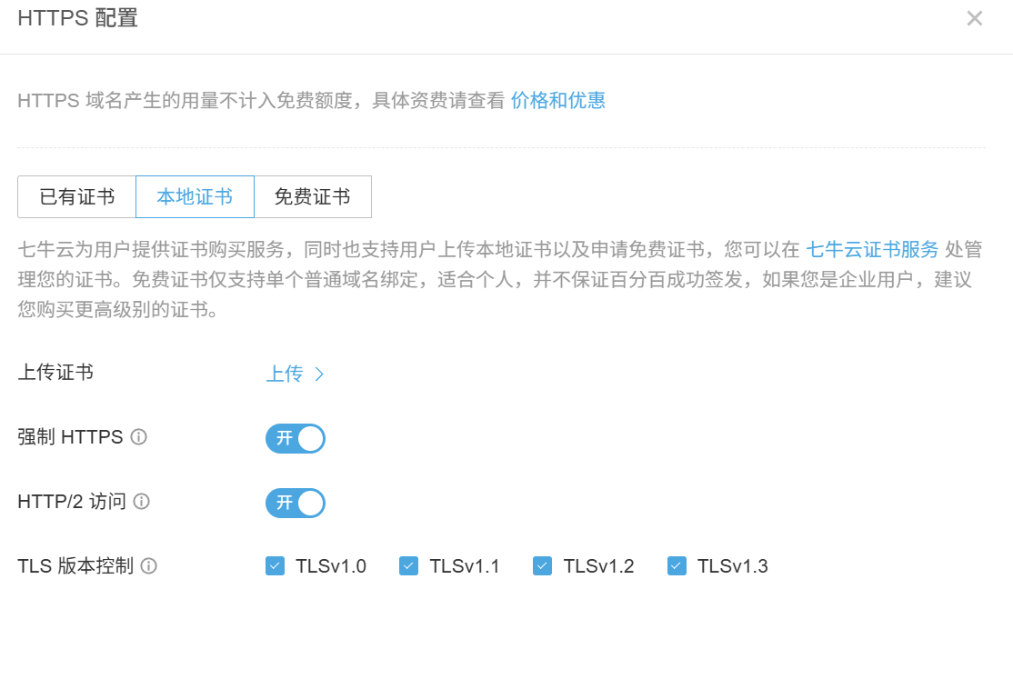Click info icon next to 强制 HTTPS
Screen dimensions: 1013x679
(x=139, y=437)
